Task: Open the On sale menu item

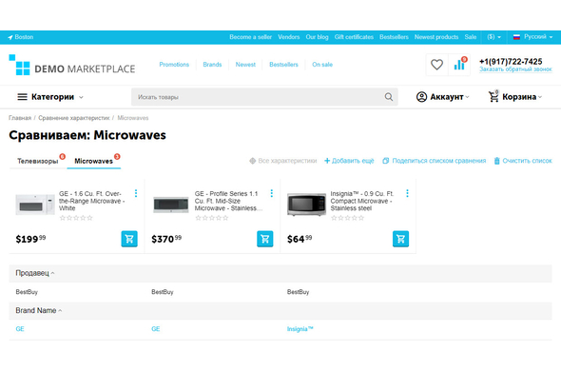Action: 322,65
